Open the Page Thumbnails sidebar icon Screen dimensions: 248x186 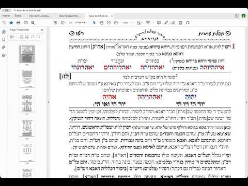tap(4, 32)
